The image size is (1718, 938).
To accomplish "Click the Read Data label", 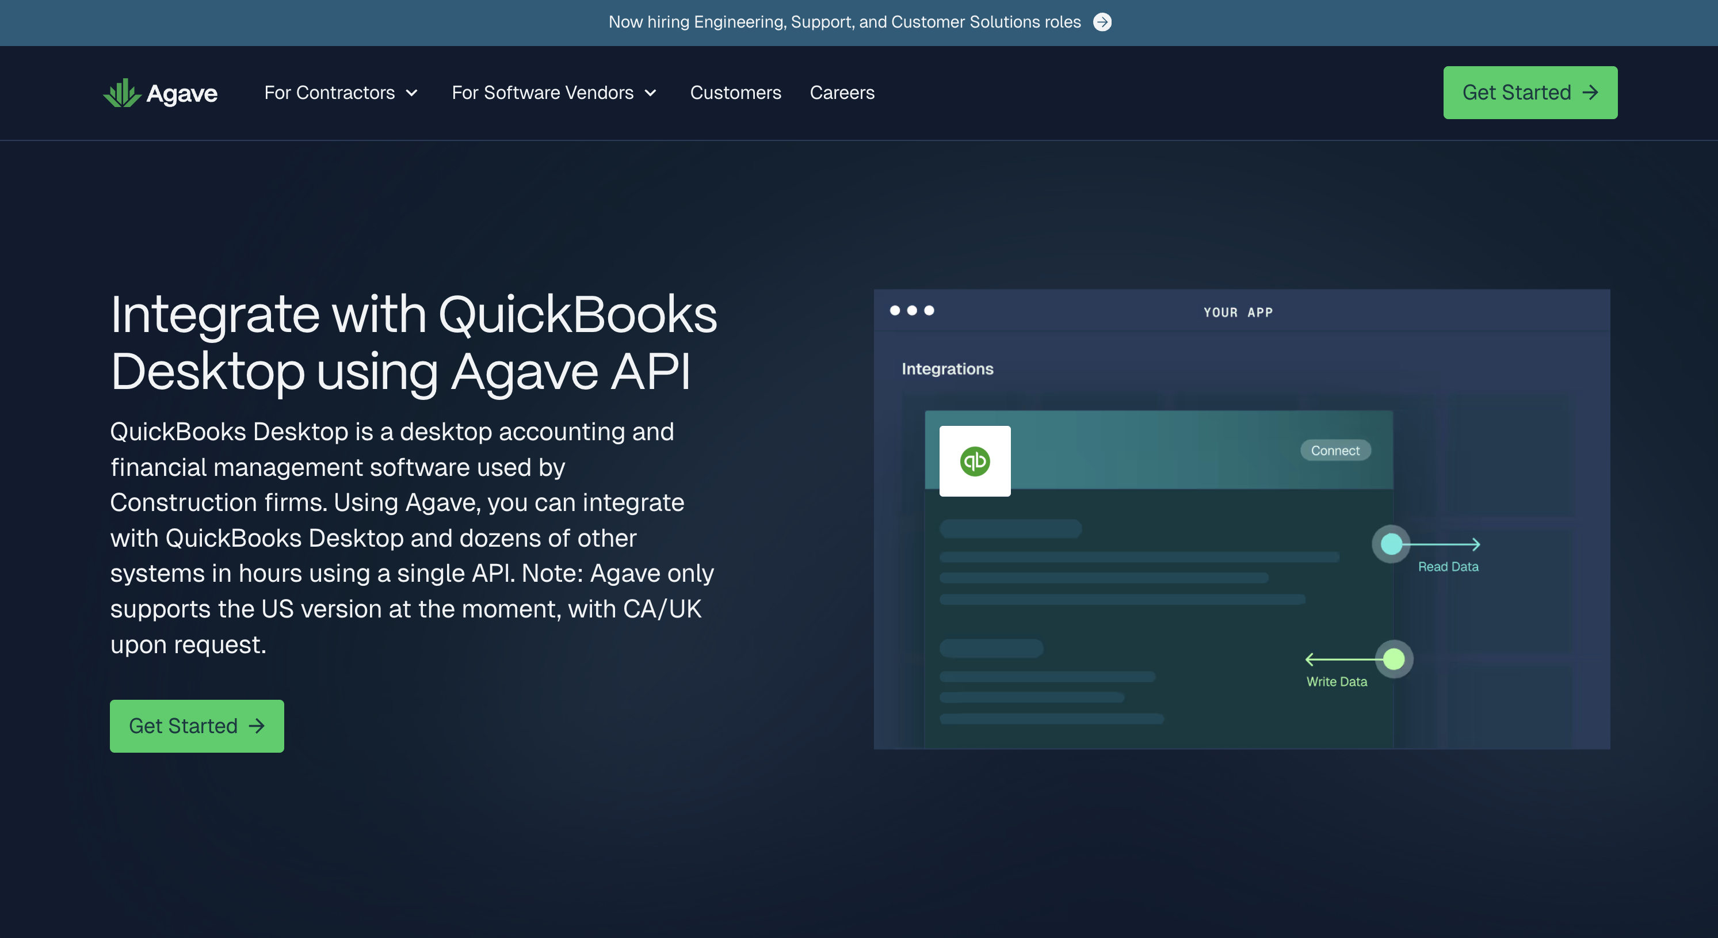I will 1448,566.
